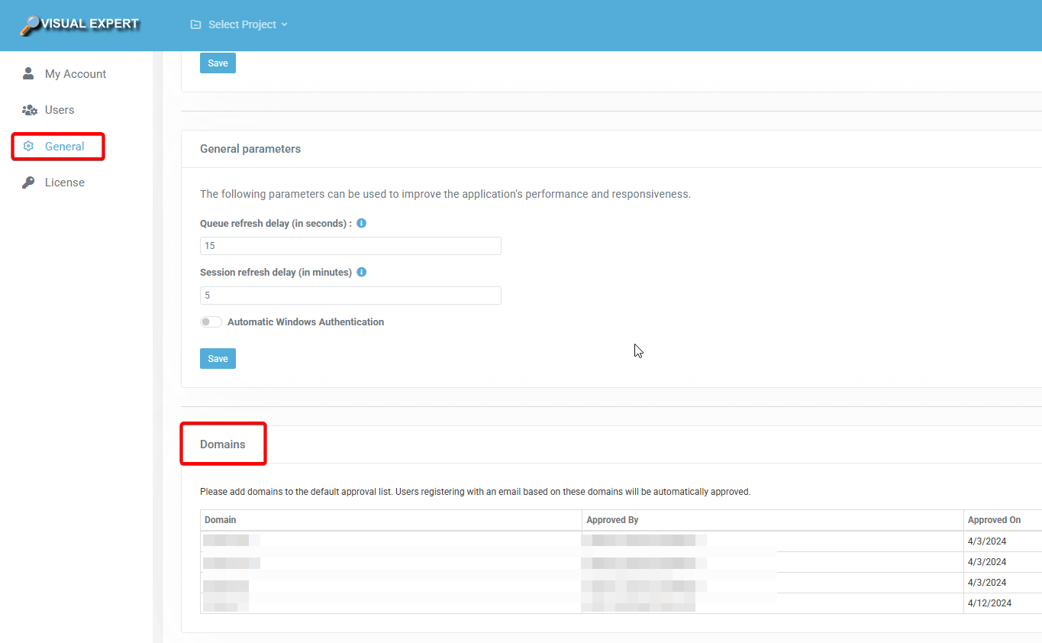The height and width of the screenshot is (643, 1042).
Task: Go to the License sidebar menu item
Action: [x=64, y=183]
